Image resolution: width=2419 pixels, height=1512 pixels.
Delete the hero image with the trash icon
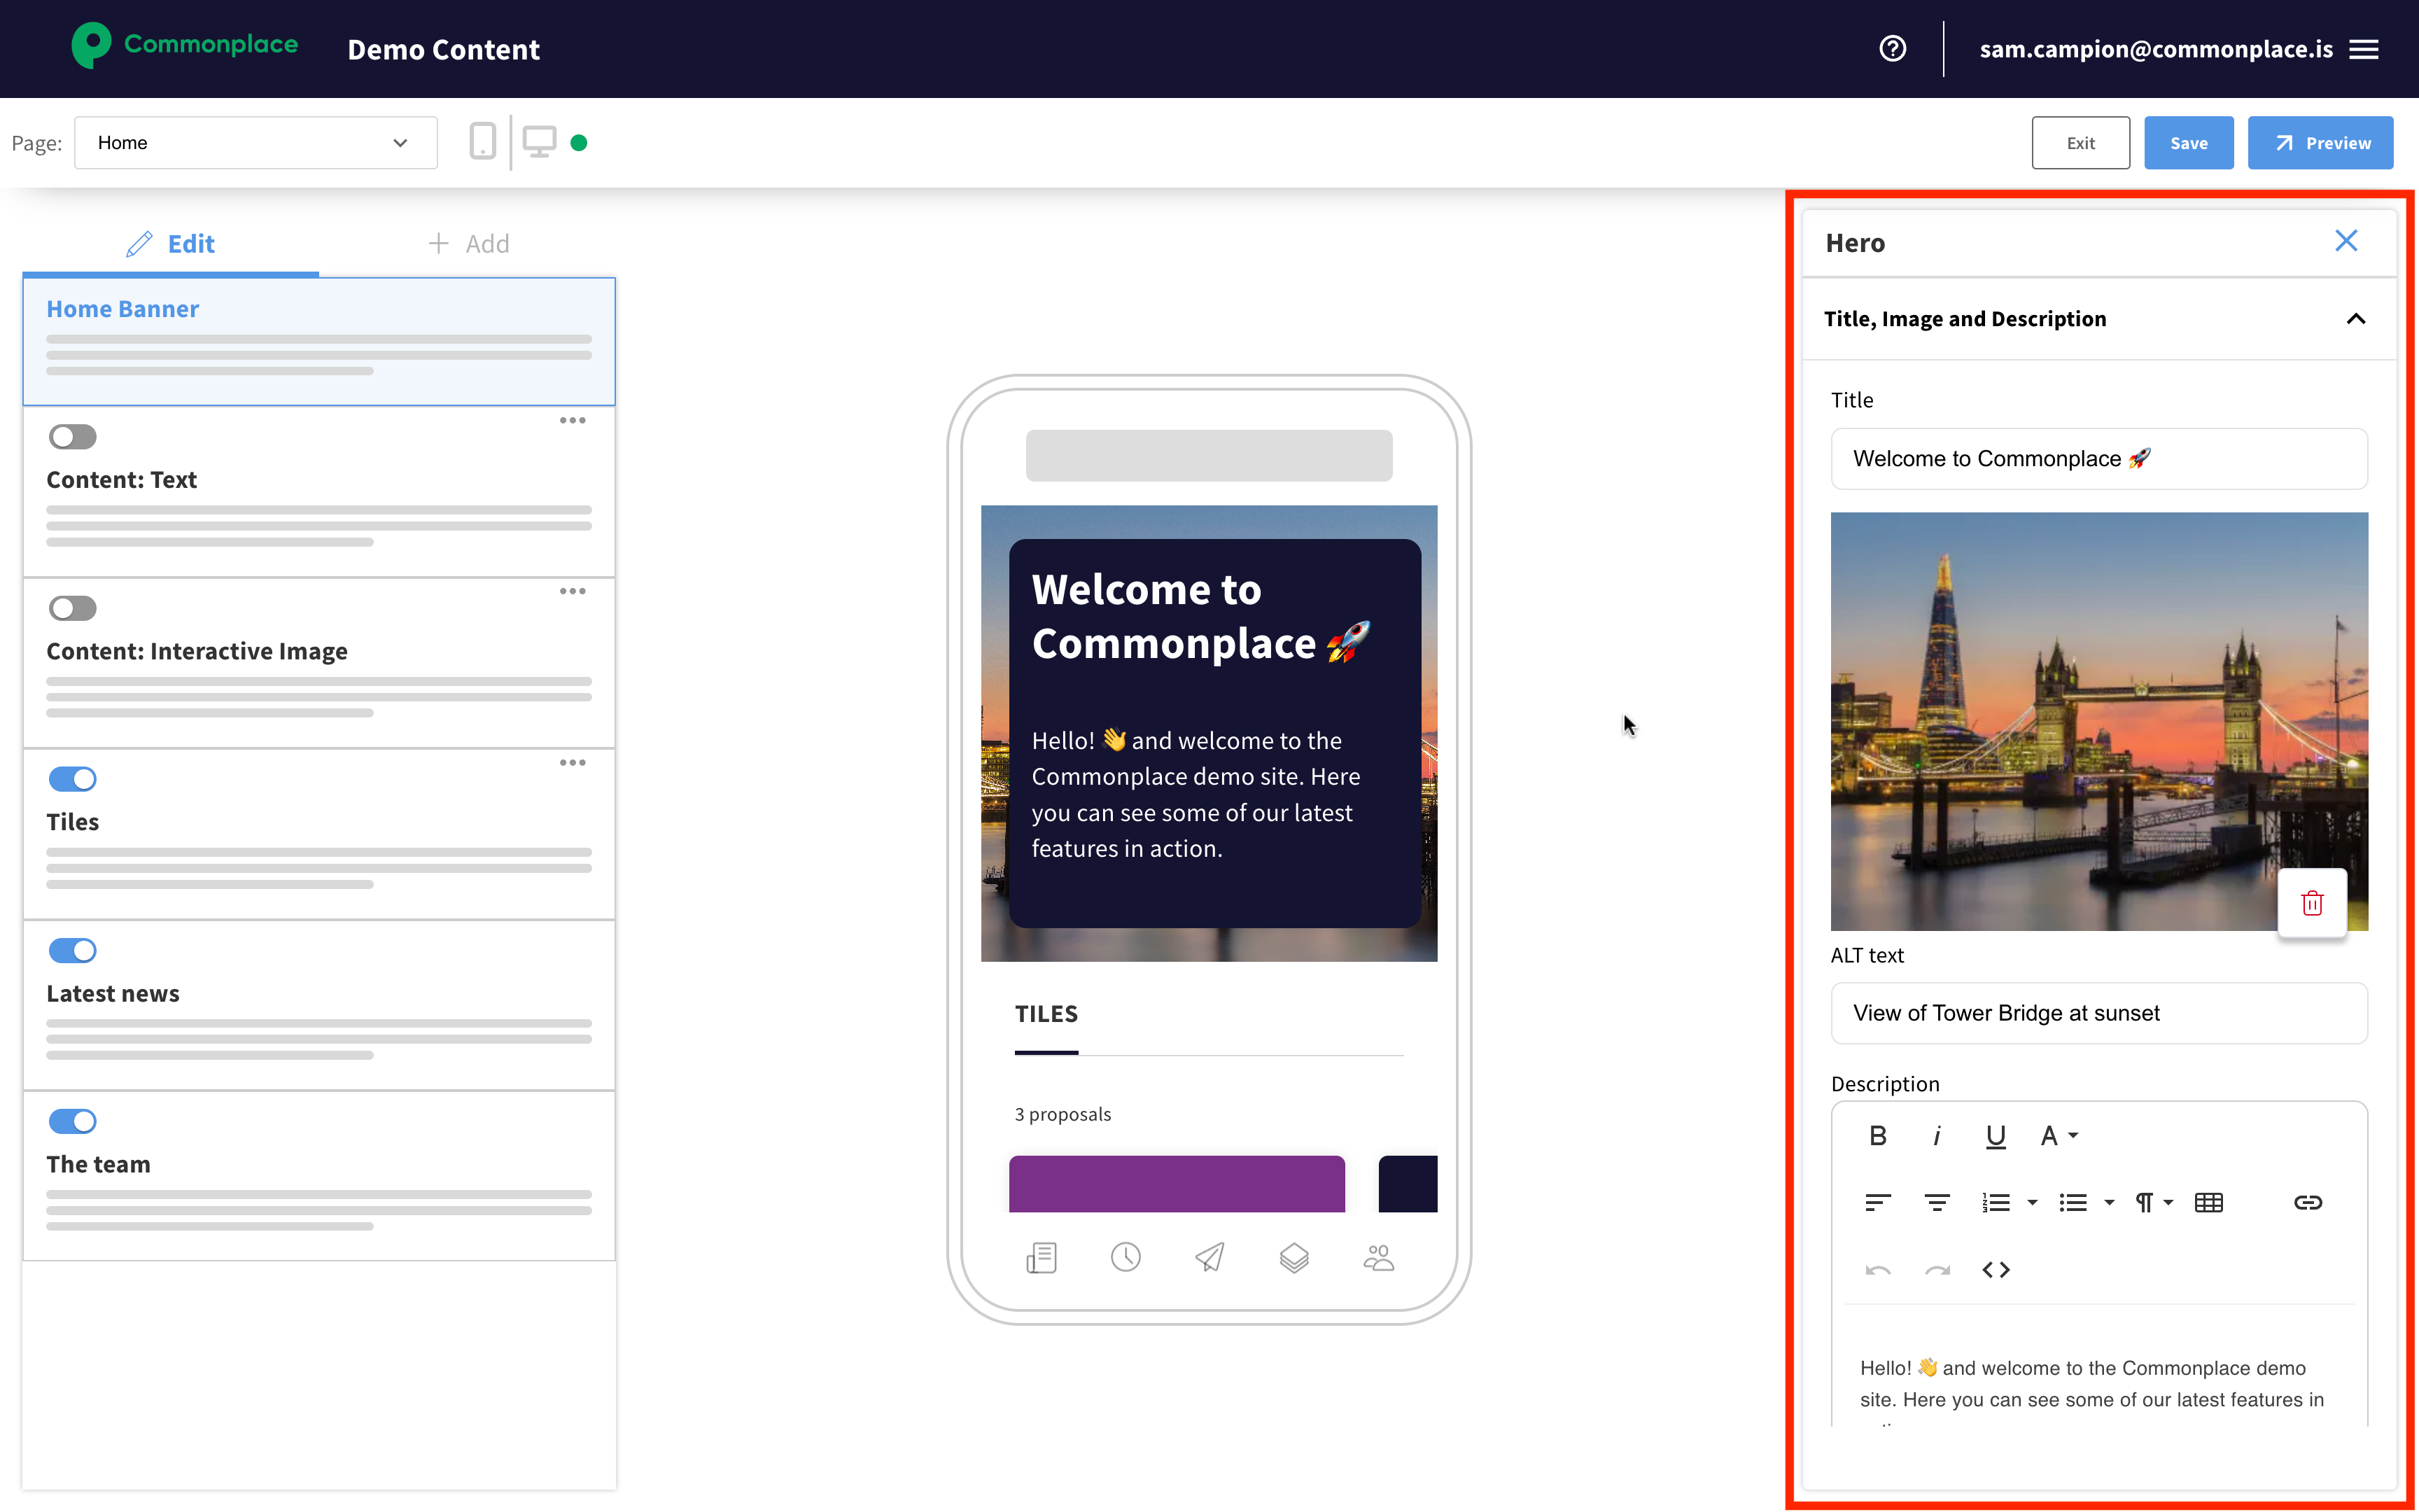2311,903
